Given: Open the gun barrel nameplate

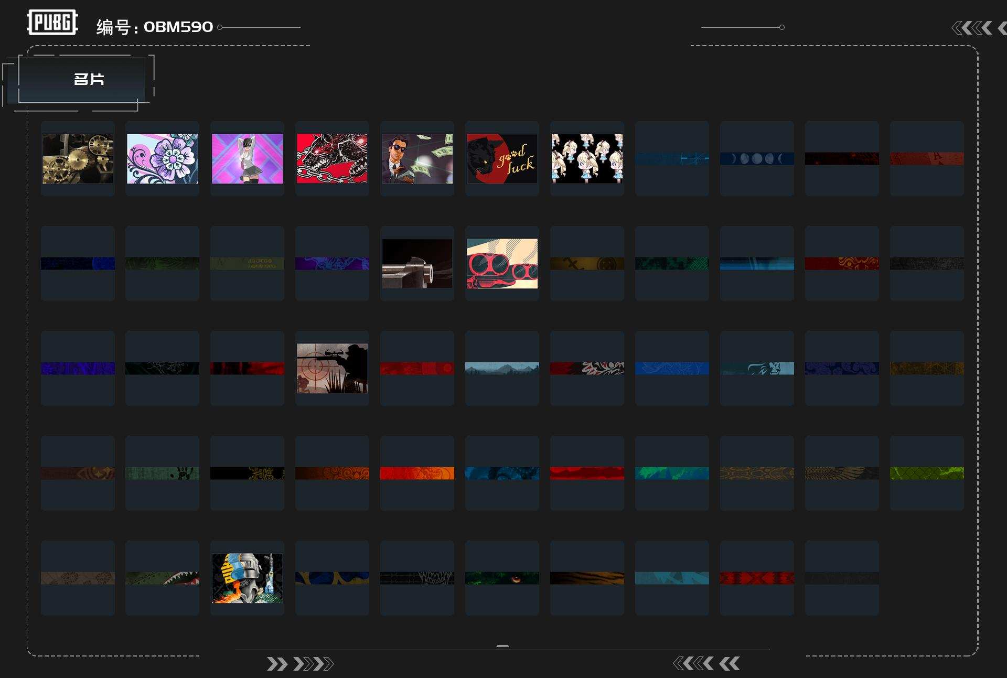Looking at the screenshot, I should tap(417, 263).
